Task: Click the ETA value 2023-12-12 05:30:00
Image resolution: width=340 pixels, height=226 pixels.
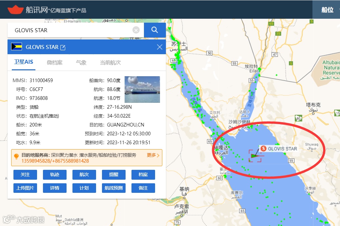Action: (129, 134)
